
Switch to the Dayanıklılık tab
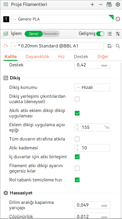pos(37,57)
